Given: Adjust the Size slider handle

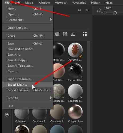Looking at the screenshot, I should (x=115, y=13).
